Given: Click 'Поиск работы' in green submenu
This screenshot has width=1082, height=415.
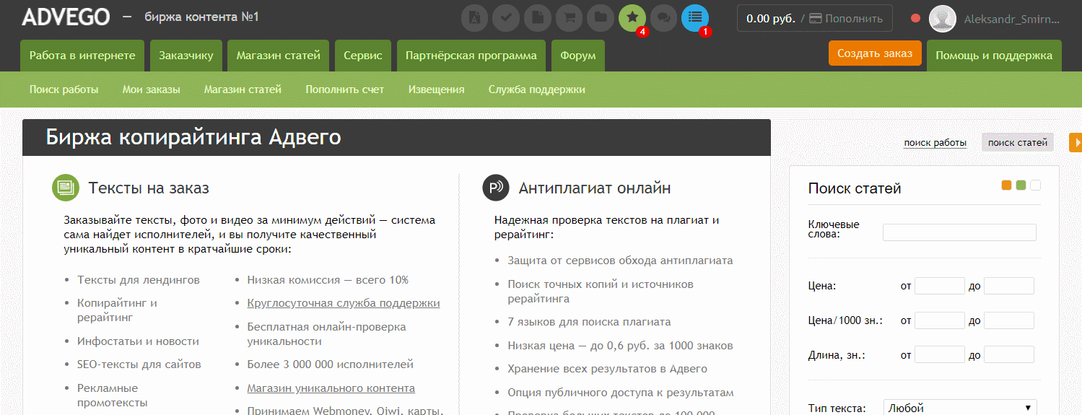Looking at the screenshot, I should coord(64,89).
